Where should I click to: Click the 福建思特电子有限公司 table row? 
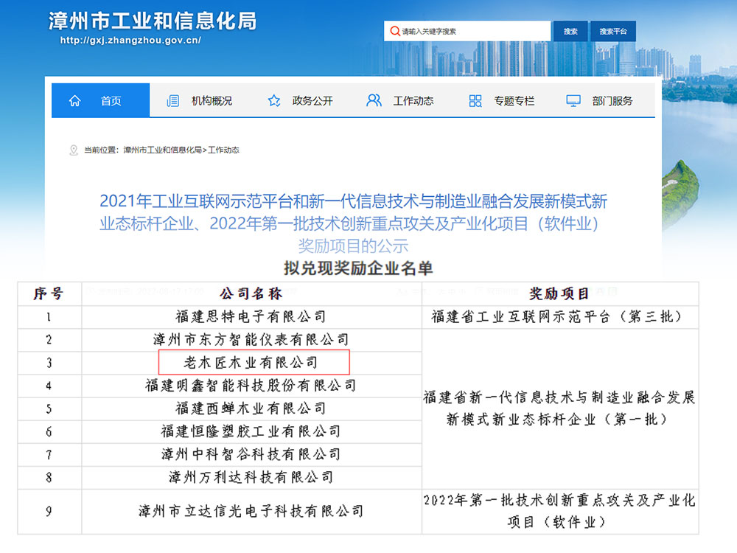[251, 317]
